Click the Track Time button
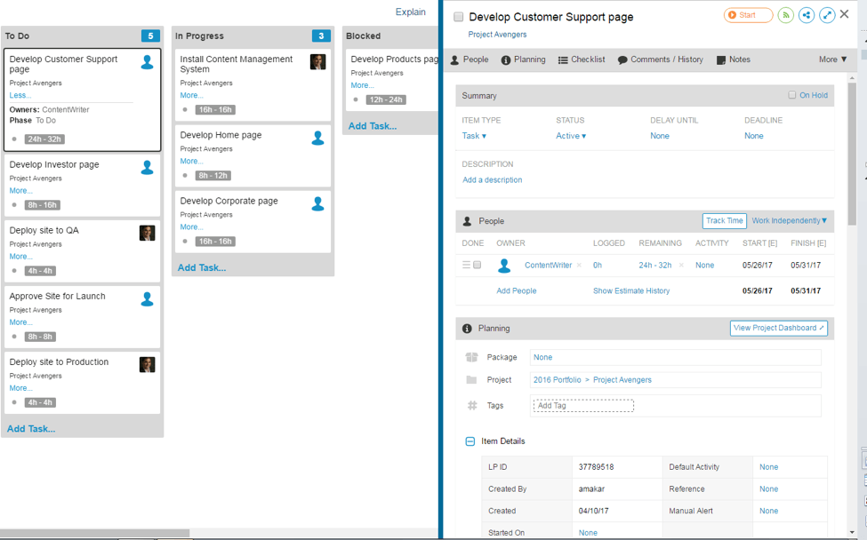The height and width of the screenshot is (540, 867). (x=725, y=221)
